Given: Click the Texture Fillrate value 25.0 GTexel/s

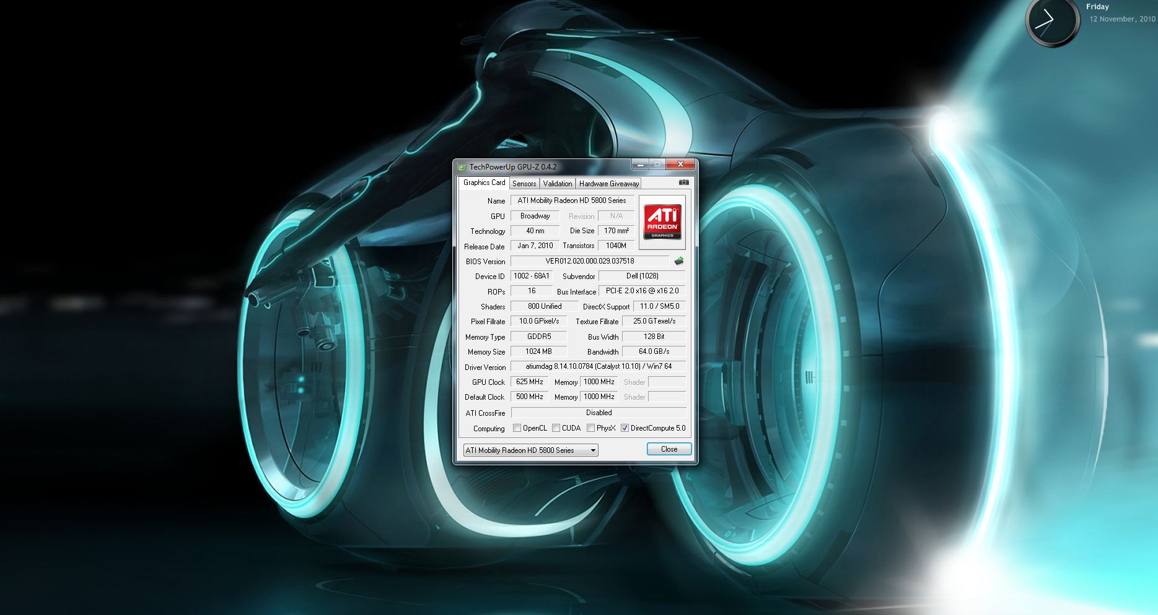Looking at the screenshot, I should coord(654,321).
